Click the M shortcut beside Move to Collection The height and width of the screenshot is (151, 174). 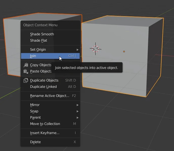(74, 124)
